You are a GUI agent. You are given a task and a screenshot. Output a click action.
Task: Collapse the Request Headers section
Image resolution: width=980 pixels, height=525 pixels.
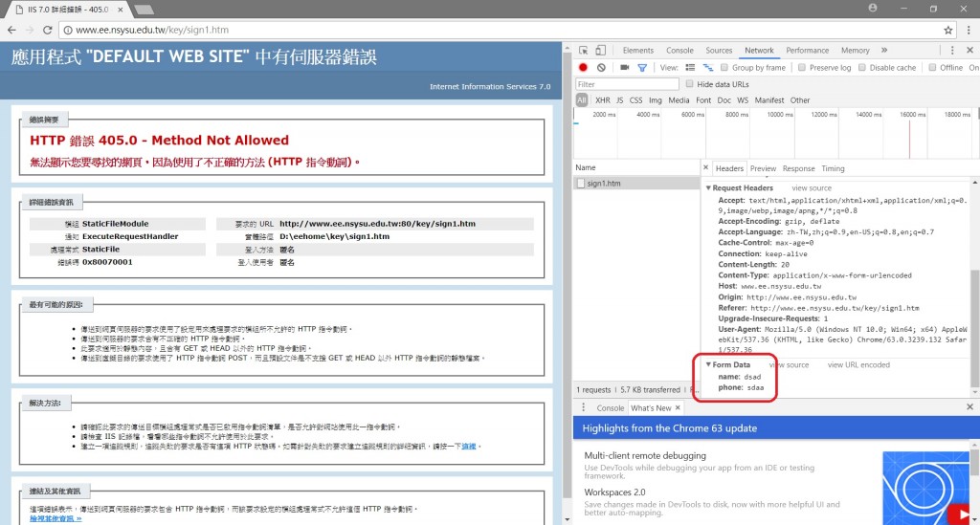[x=708, y=187]
